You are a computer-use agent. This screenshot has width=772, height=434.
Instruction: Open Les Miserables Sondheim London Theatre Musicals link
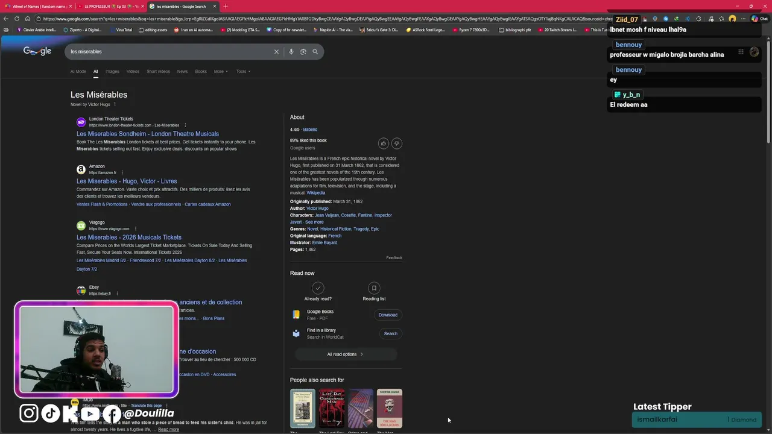pos(148,134)
